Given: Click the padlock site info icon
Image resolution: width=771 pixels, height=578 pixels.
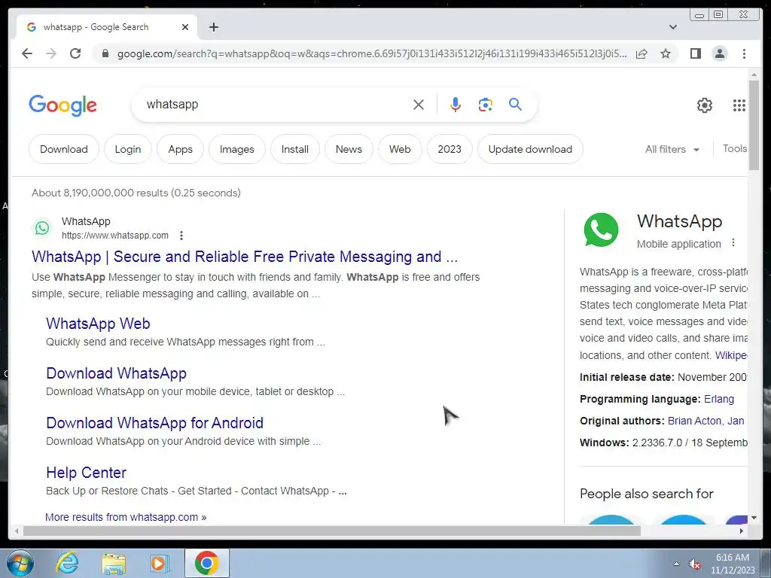Looking at the screenshot, I should tap(105, 53).
